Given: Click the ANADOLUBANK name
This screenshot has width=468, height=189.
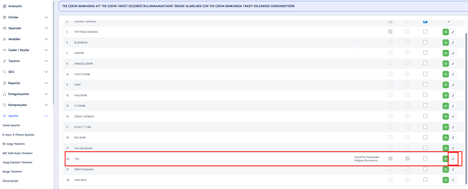Looking at the screenshot, I should 84,64.
